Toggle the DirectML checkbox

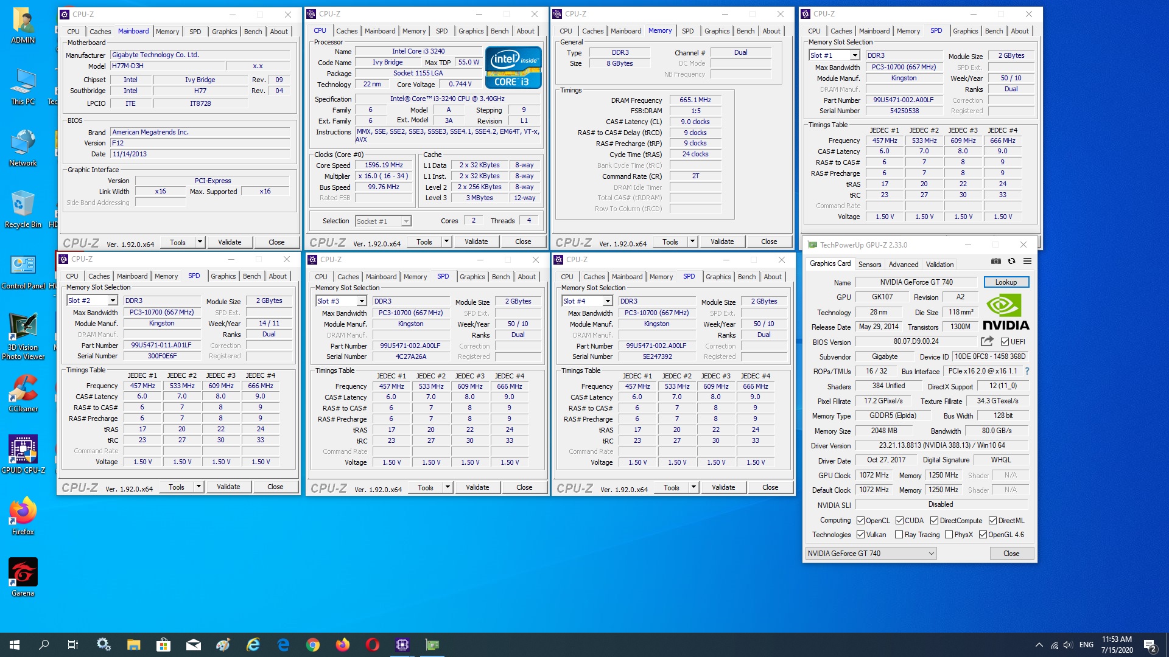pos(992,521)
